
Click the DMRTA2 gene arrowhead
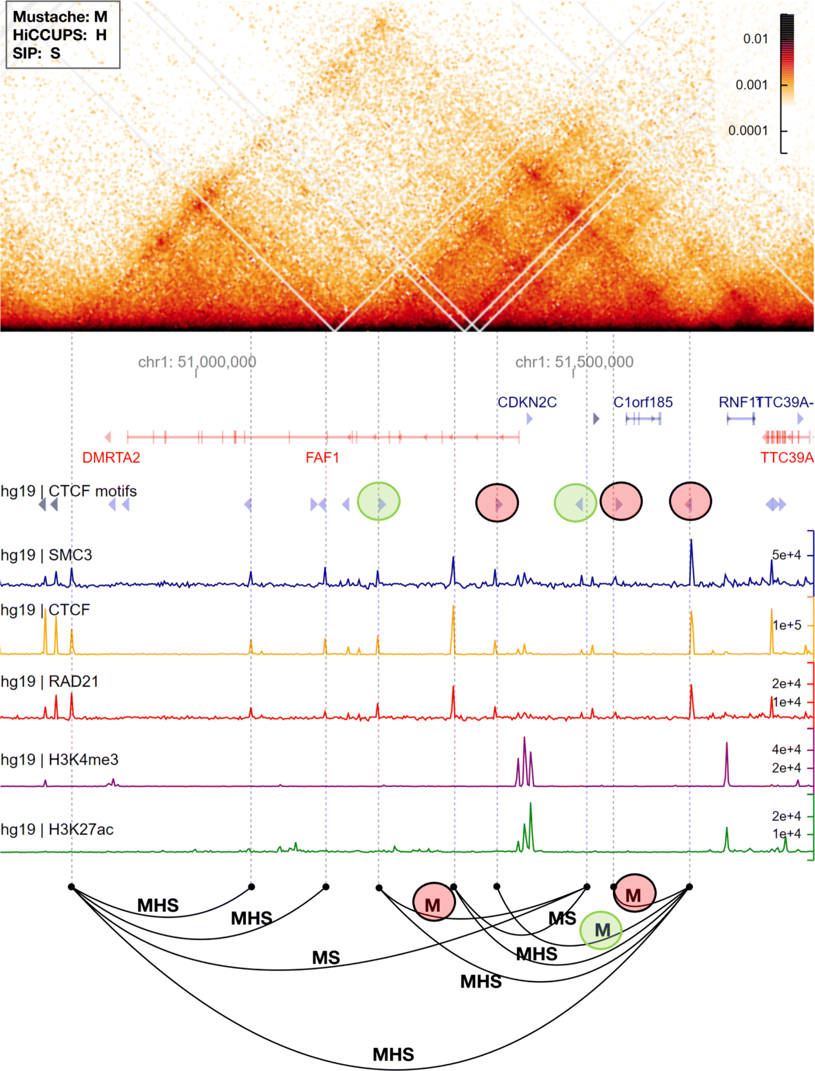tap(108, 437)
